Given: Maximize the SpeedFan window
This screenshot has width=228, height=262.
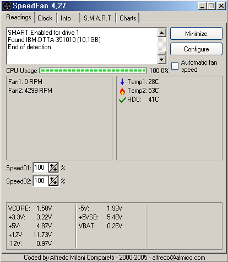Looking at the screenshot, I should point(211,6).
